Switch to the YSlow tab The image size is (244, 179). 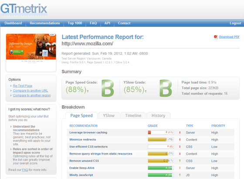point(109,116)
